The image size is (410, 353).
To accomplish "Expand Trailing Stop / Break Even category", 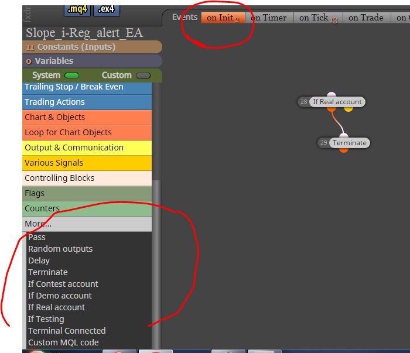I will tap(87, 87).
